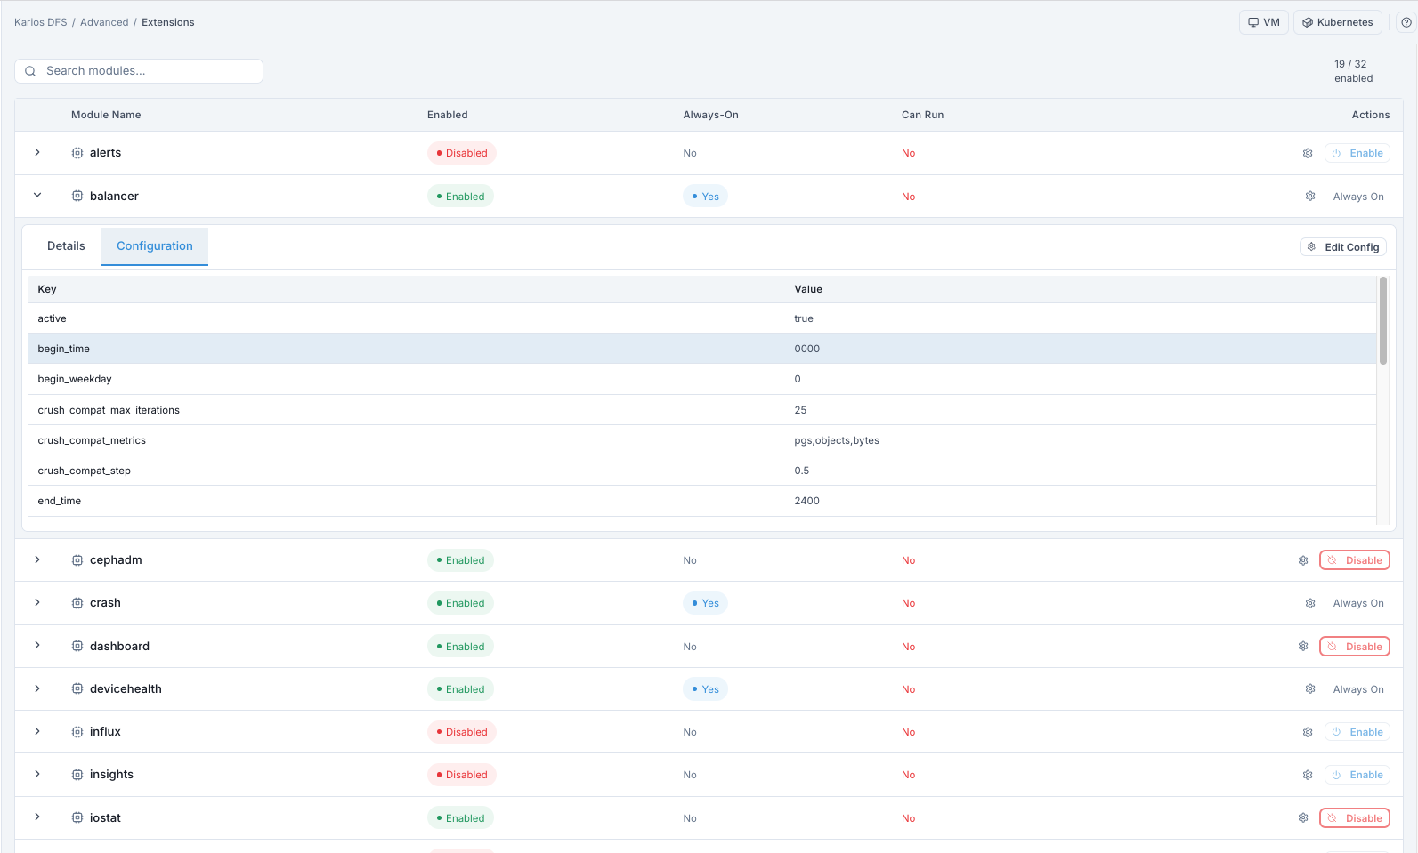
Task: Click the Always-On column header
Action: (711, 115)
